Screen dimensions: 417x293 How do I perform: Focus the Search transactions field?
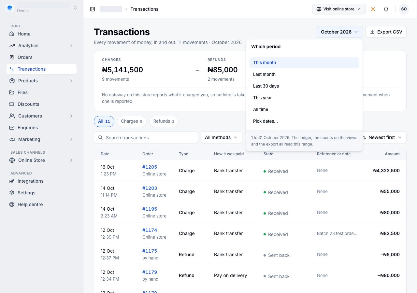[146, 137]
